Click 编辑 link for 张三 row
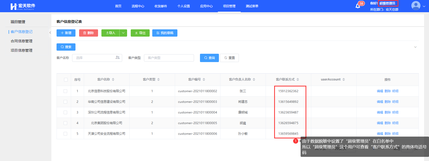Screen dimensions: 429x161 (x=380, y=91)
